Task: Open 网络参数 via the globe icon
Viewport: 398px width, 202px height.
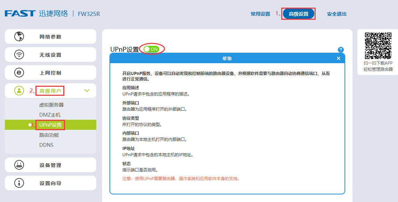Action: coord(18,36)
